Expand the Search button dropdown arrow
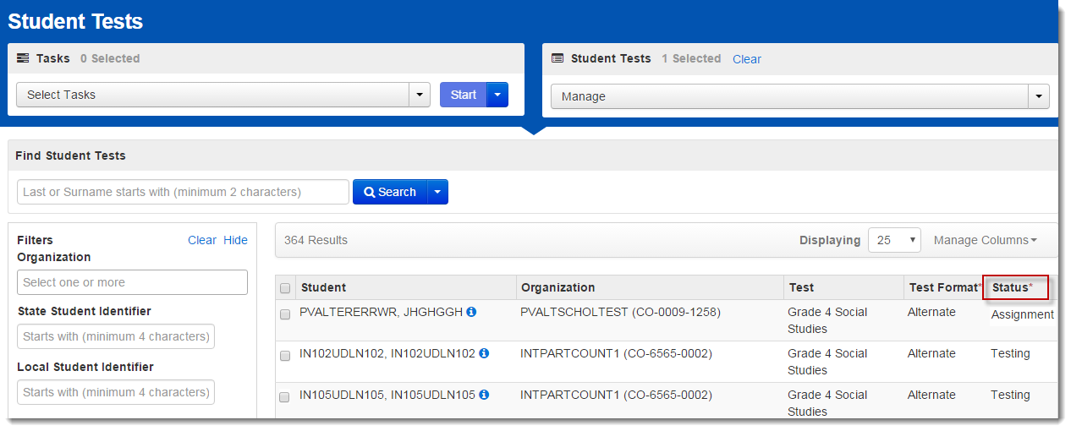 [x=437, y=192]
